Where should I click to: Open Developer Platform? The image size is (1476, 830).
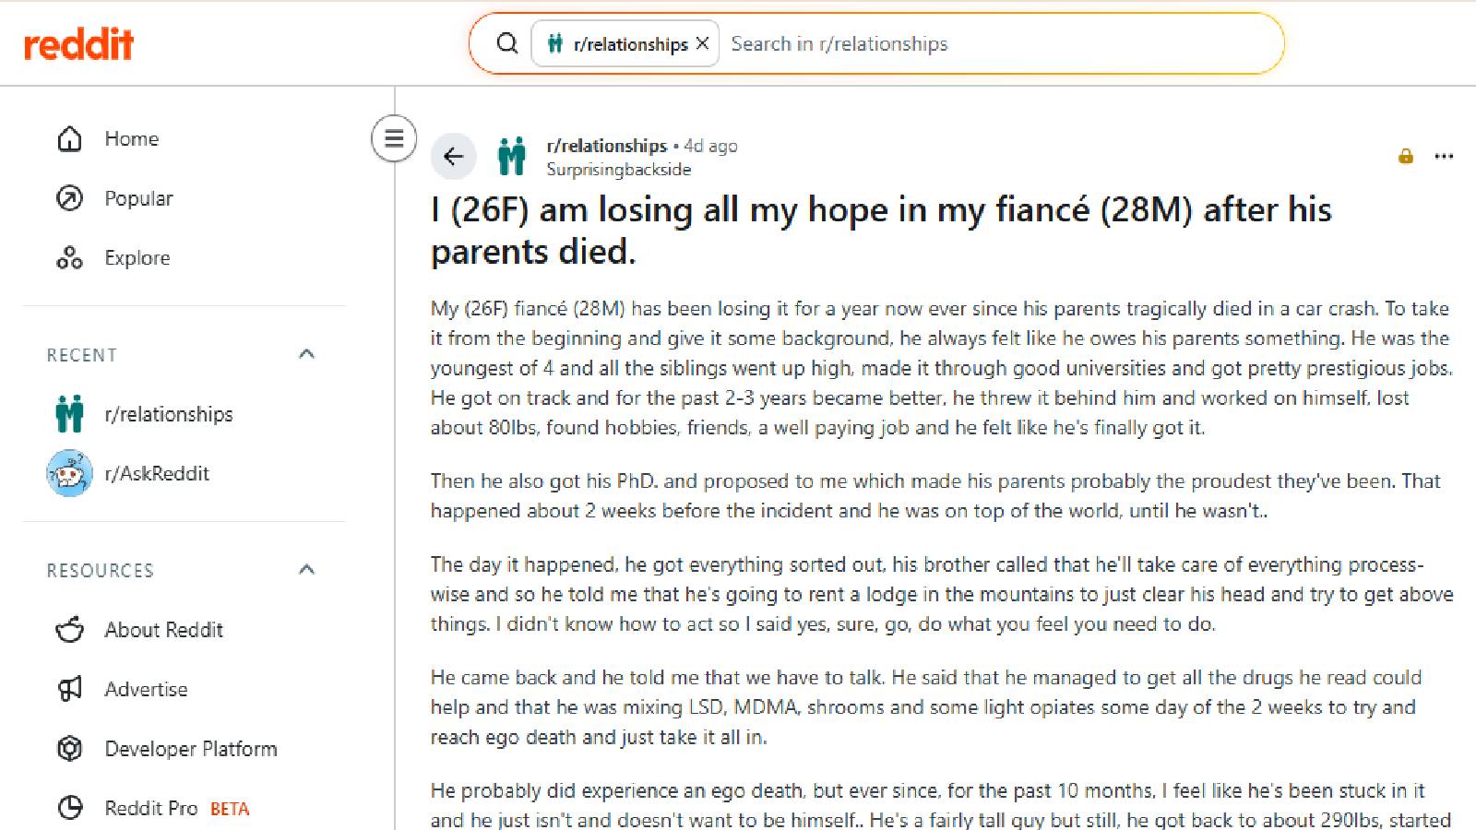pyautogui.click(x=190, y=749)
